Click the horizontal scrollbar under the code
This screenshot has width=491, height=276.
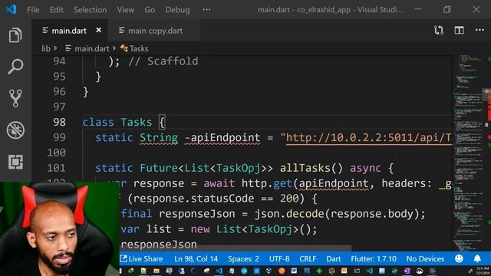pyautogui.click(x=235, y=248)
